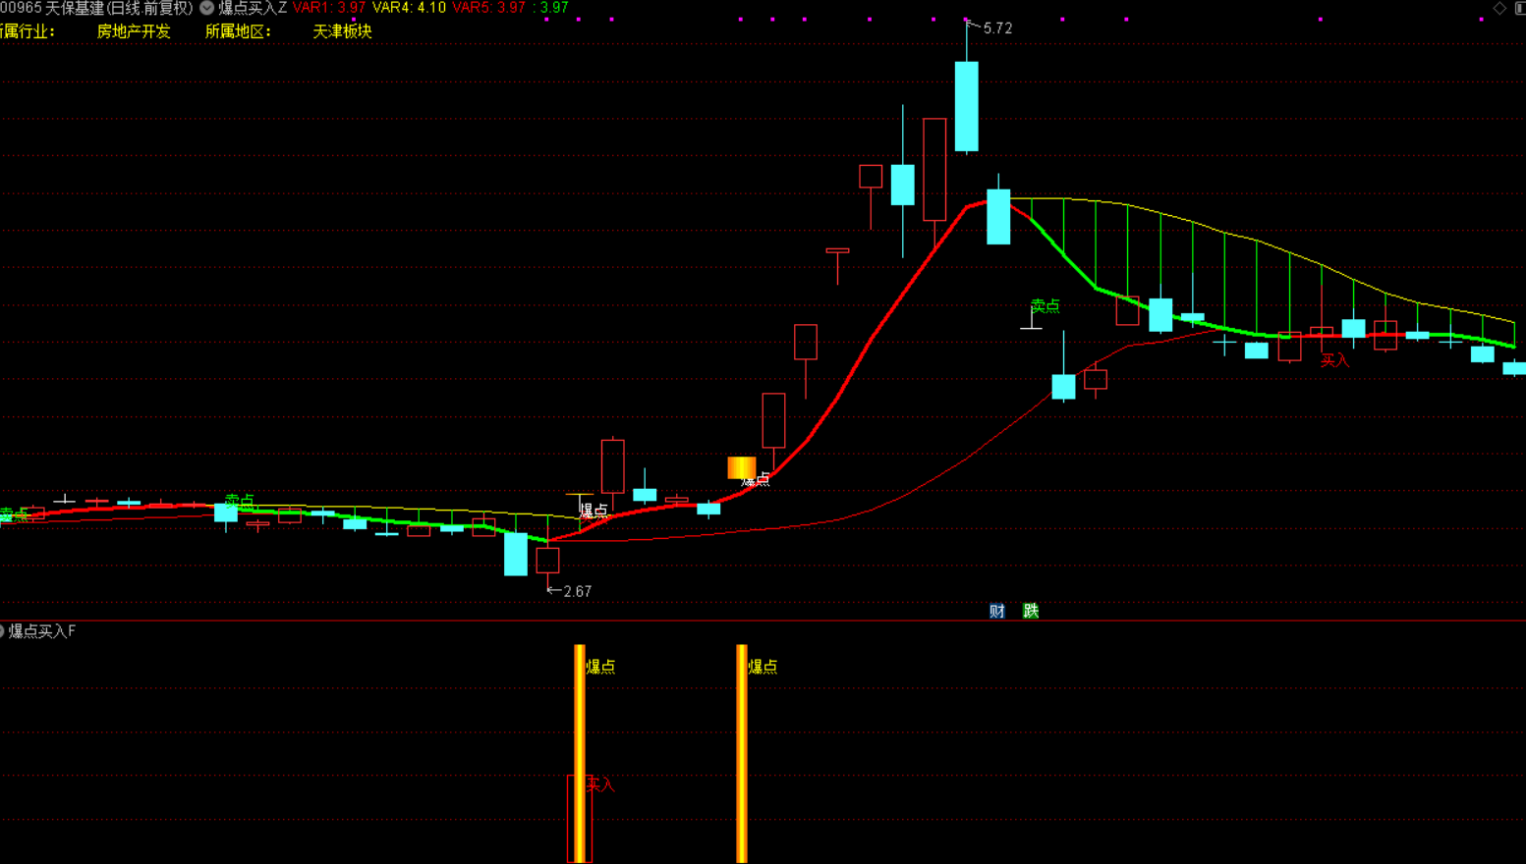
Task: Select the tall cyan candle at the 5.72 peak
Action: coord(967,106)
